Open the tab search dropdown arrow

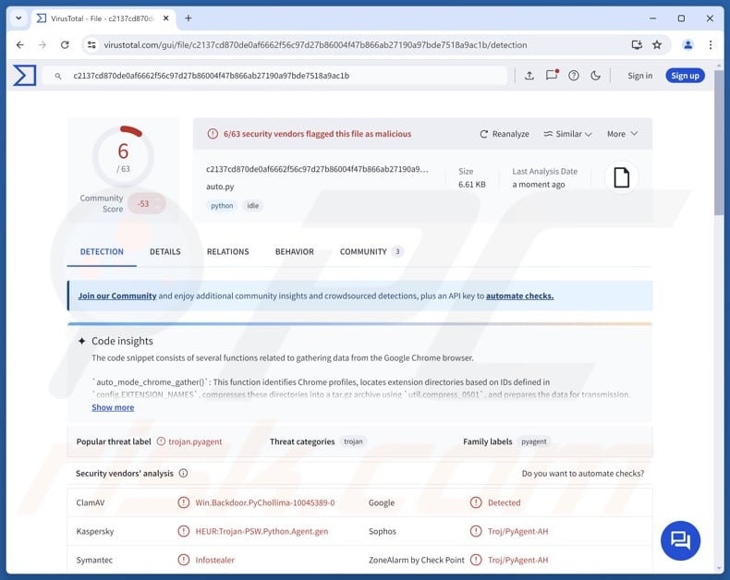coord(18,18)
